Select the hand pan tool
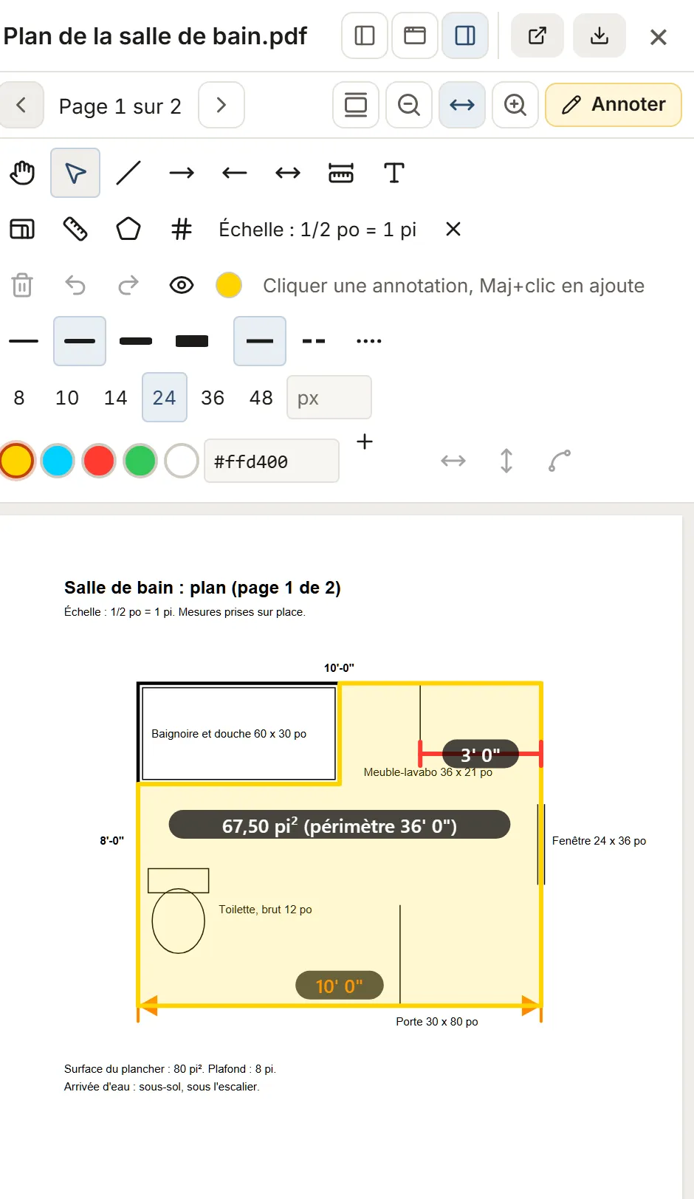 (22, 173)
